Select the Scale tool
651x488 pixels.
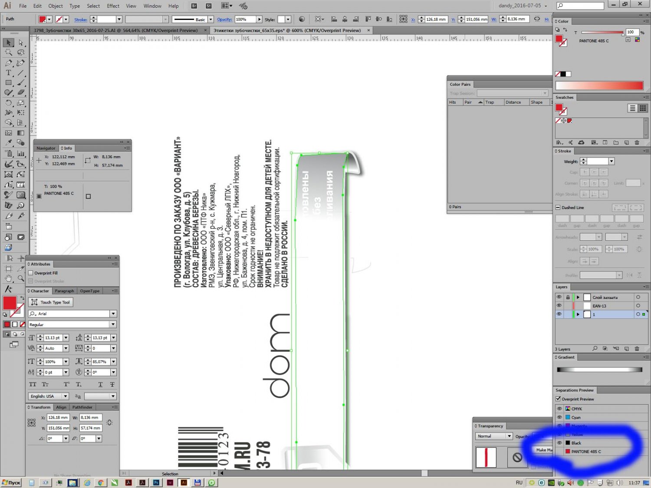[x=20, y=103]
